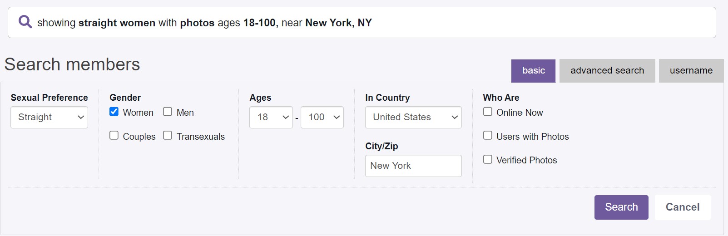Open the maximum age dropdown
The height and width of the screenshot is (236, 728).
coord(322,117)
